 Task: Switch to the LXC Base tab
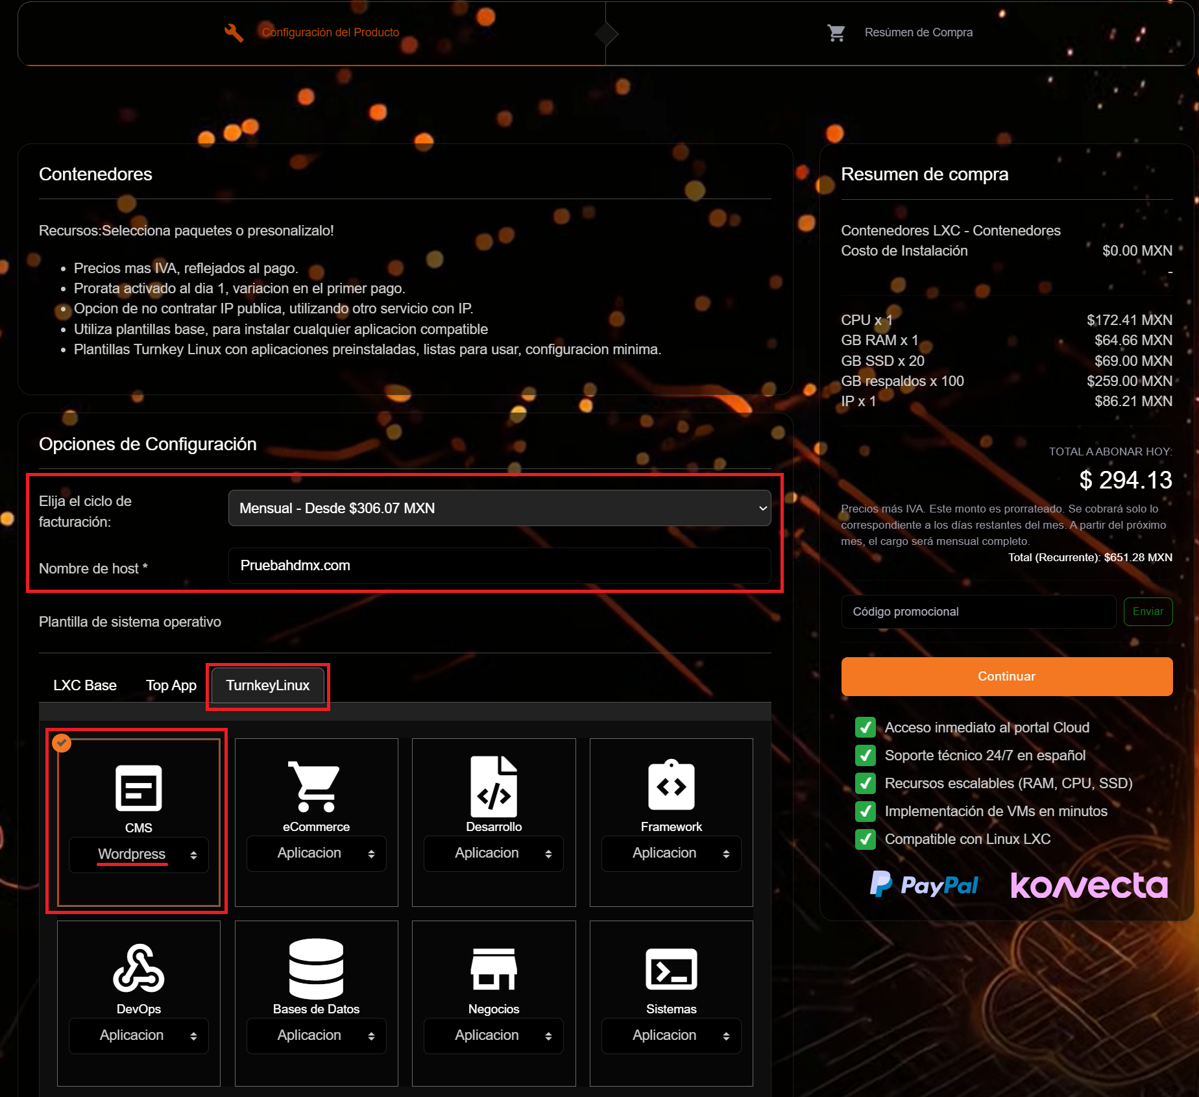pyautogui.click(x=85, y=685)
